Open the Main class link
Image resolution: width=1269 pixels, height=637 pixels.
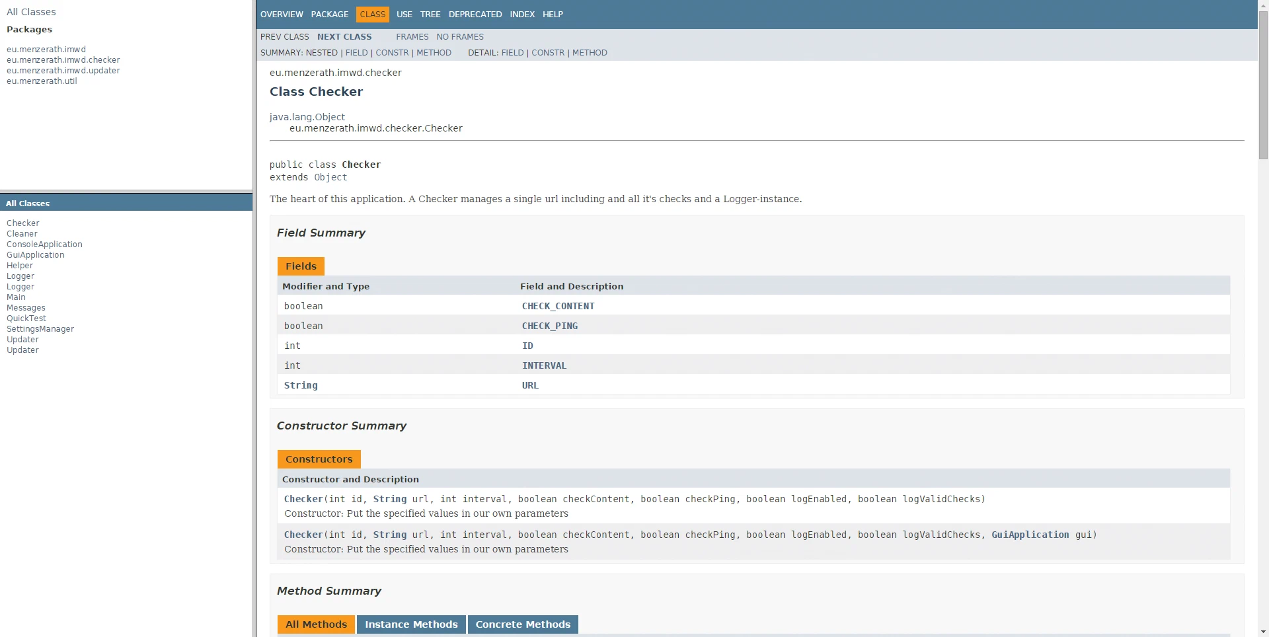click(16, 297)
